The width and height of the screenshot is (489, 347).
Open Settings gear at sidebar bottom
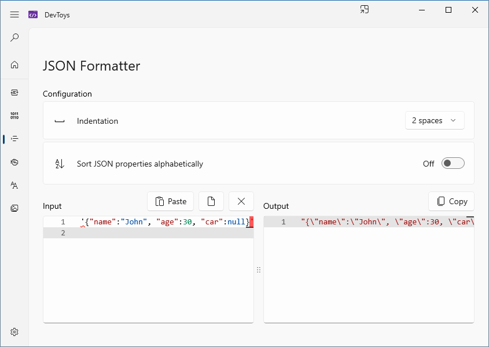point(14,332)
